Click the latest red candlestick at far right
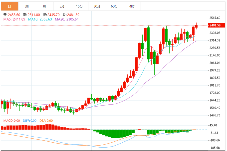Screen dimensions: 227x151 click(x=196, y=26)
